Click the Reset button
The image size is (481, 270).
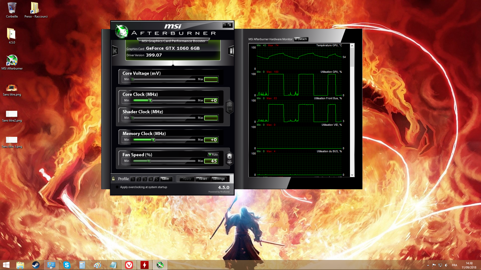point(203,179)
